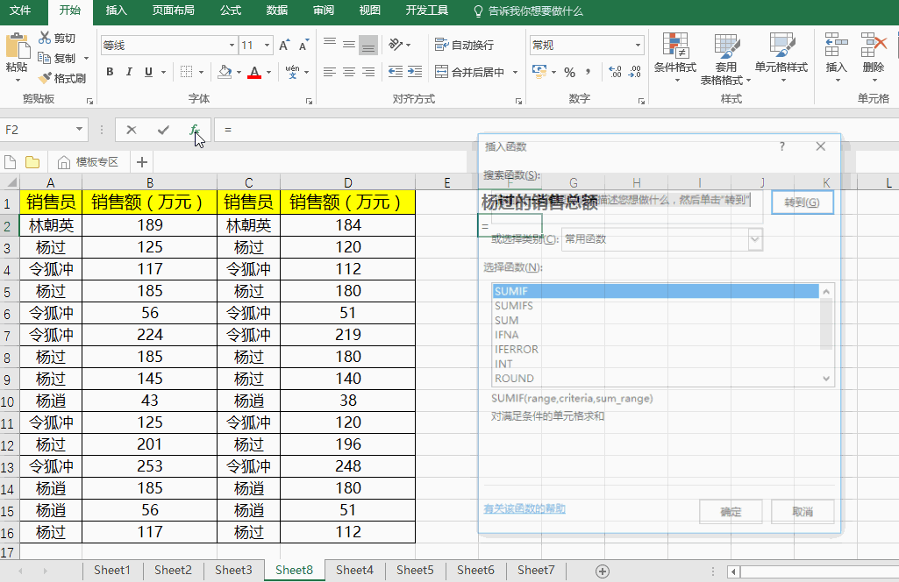
Task: Click the increase font size icon
Action: point(284,46)
